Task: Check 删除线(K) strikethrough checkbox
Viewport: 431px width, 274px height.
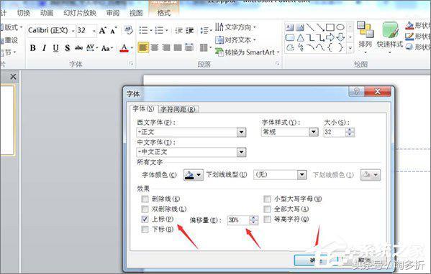Action: click(145, 199)
